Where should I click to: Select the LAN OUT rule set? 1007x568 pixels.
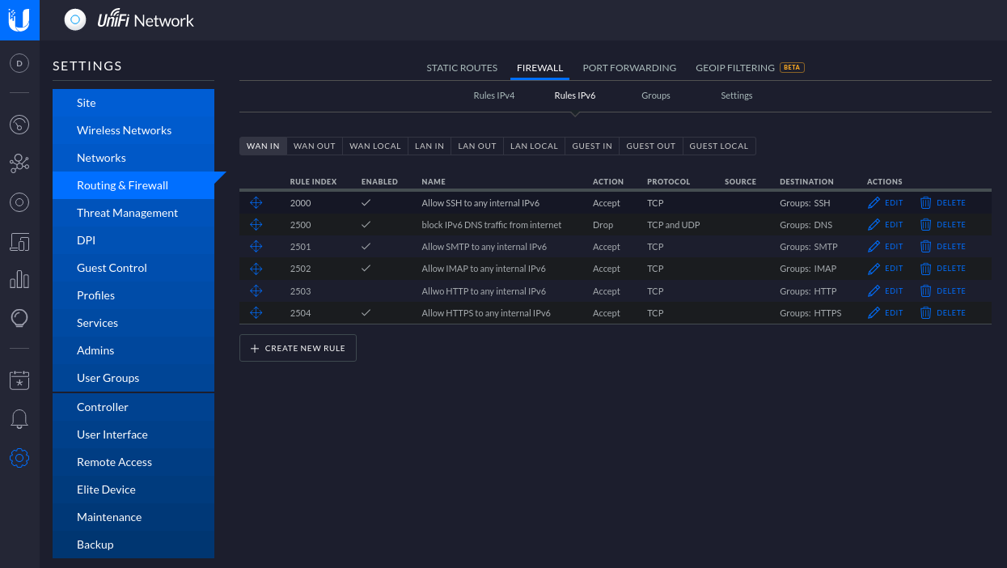(476, 146)
